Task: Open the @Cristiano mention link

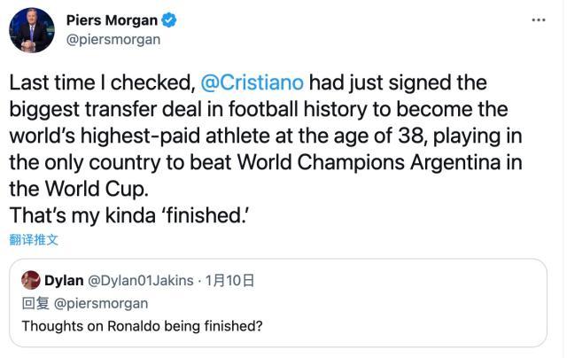Action: coord(252,82)
